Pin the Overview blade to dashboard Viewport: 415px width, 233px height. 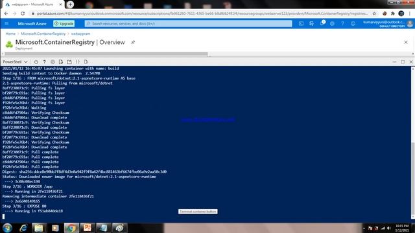click(x=133, y=42)
